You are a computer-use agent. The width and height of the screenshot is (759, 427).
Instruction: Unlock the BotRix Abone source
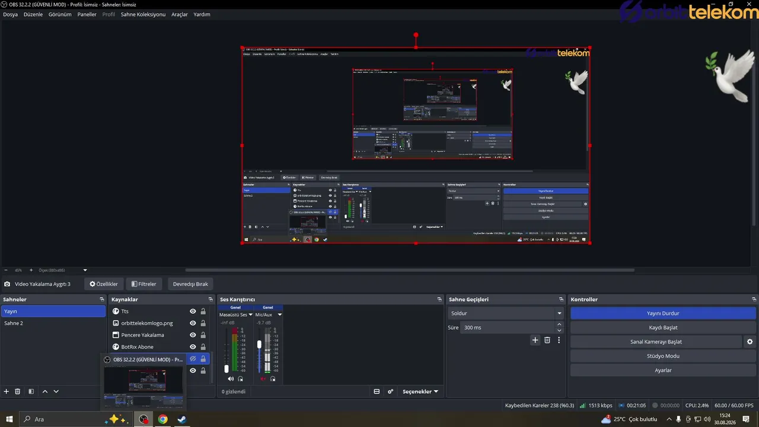203,347
